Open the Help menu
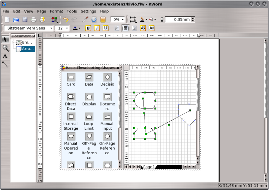269x190 pixels. pyautogui.click(x=104, y=11)
